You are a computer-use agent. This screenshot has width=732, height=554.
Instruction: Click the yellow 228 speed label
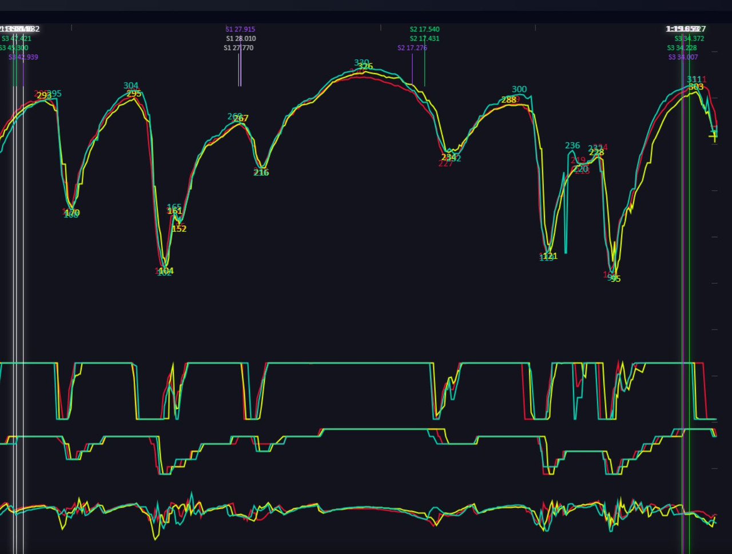tap(596, 152)
